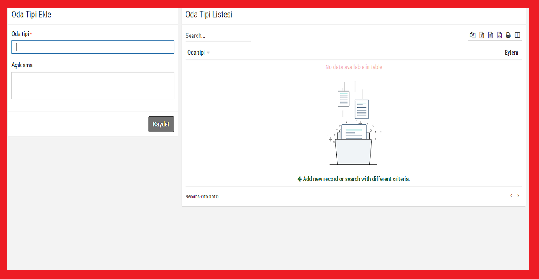Export the list to Excel

(x=482, y=35)
